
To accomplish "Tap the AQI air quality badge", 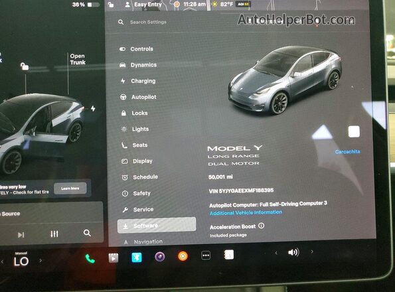I will pos(244,4).
